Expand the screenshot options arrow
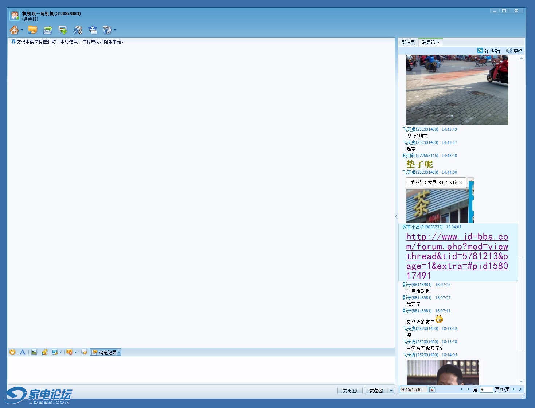Screen dimensions: 535x408 [60, 352]
